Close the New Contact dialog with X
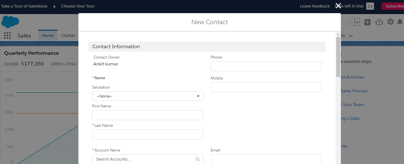The width and height of the screenshot is (404, 164). tap(338, 6)
